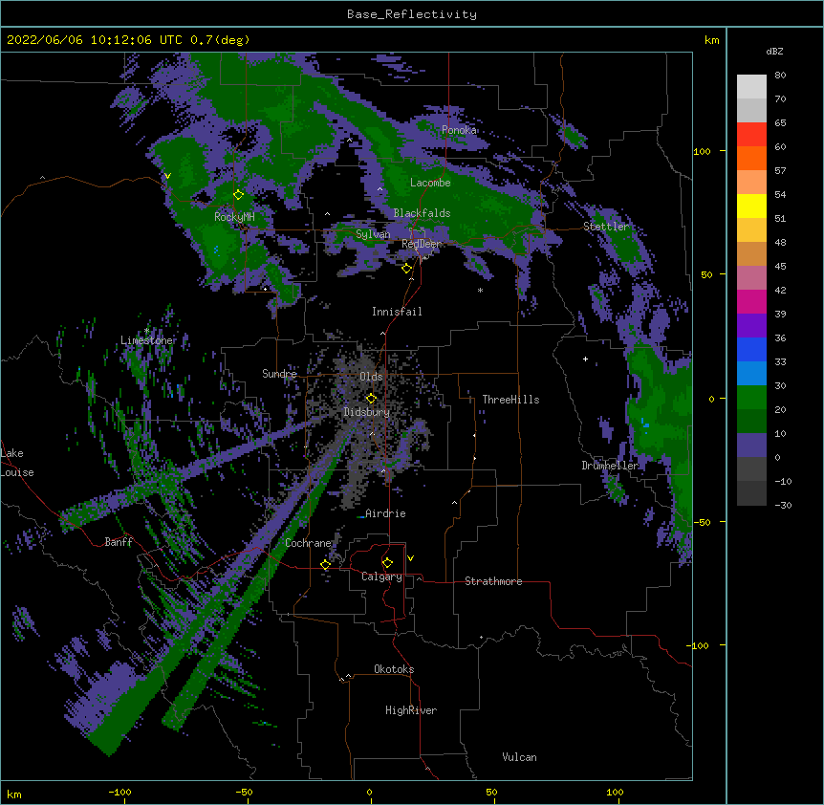Pick the bright yellow 54-51 dBZ legend swatch

(x=751, y=206)
